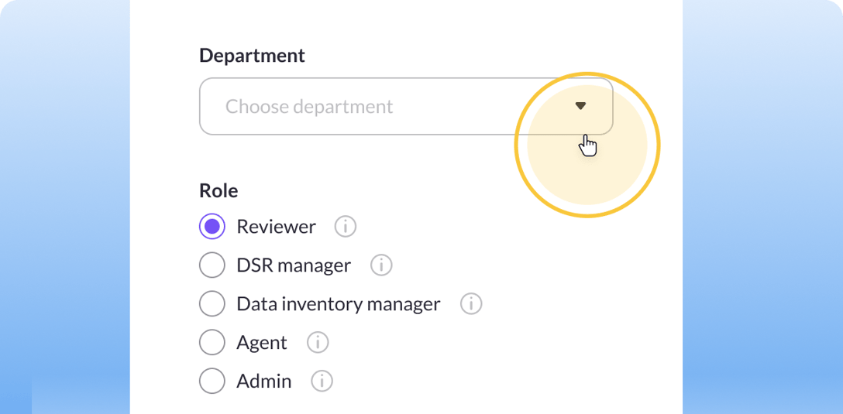Click info icon next to DSR manager
Viewport: 843px width, 414px height.
point(381,265)
